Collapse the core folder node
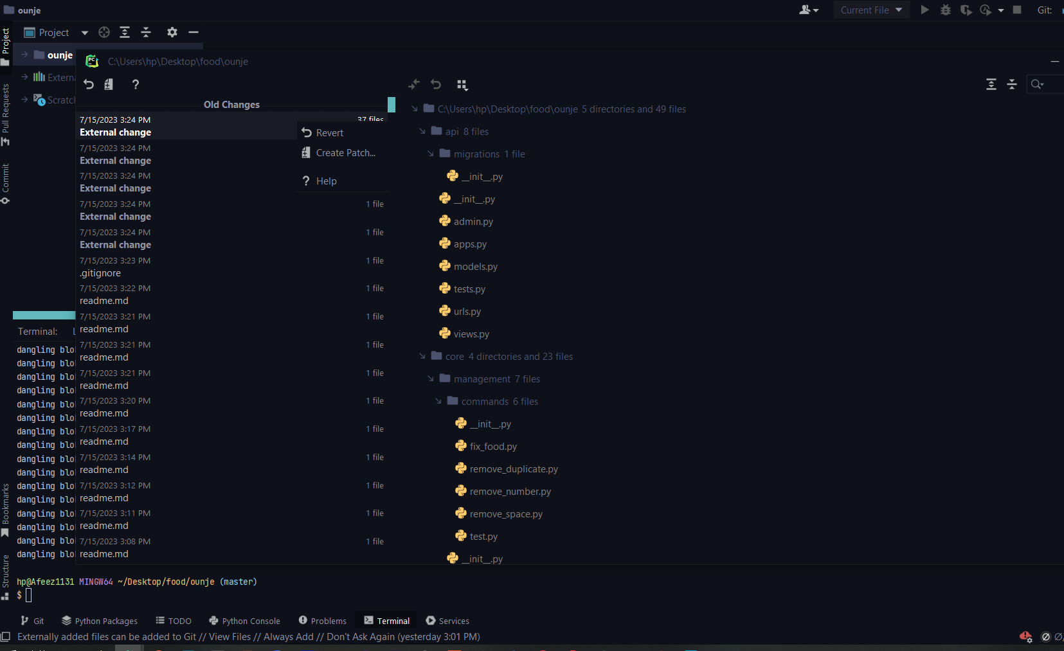 pos(422,356)
